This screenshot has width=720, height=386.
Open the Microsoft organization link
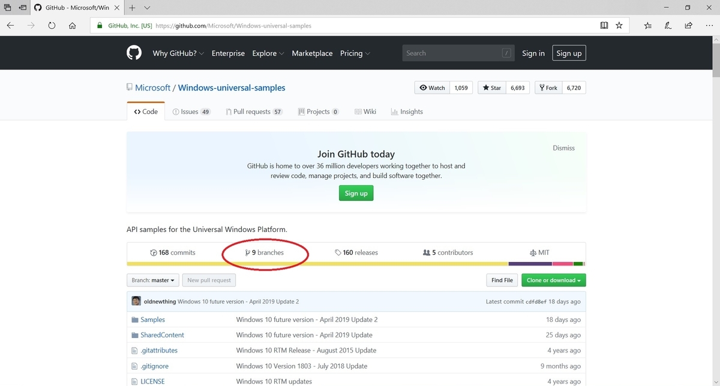click(x=152, y=88)
